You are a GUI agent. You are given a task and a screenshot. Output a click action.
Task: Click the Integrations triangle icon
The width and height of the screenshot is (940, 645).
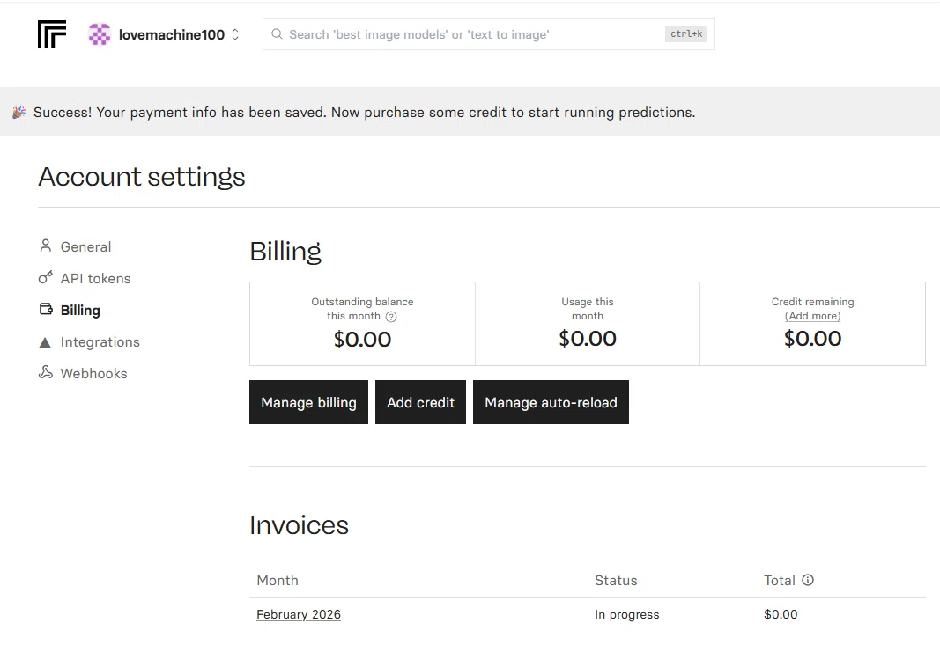pos(45,342)
